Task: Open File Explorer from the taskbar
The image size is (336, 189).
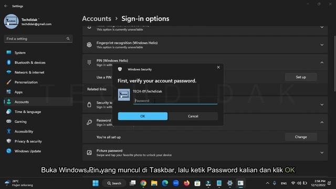Action: [154, 183]
